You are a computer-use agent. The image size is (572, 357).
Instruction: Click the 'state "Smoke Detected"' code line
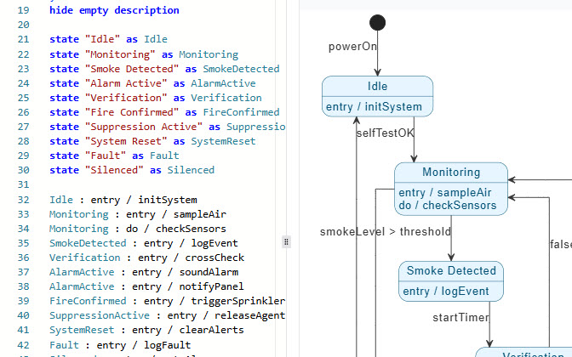(x=164, y=69)
